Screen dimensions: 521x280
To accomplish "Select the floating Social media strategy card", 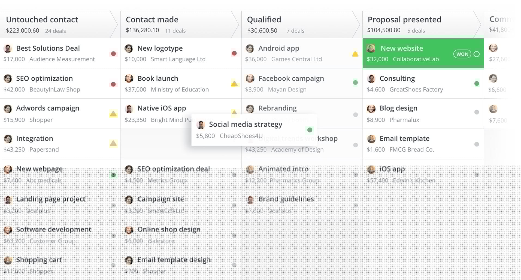I will [x=254, y=130].
